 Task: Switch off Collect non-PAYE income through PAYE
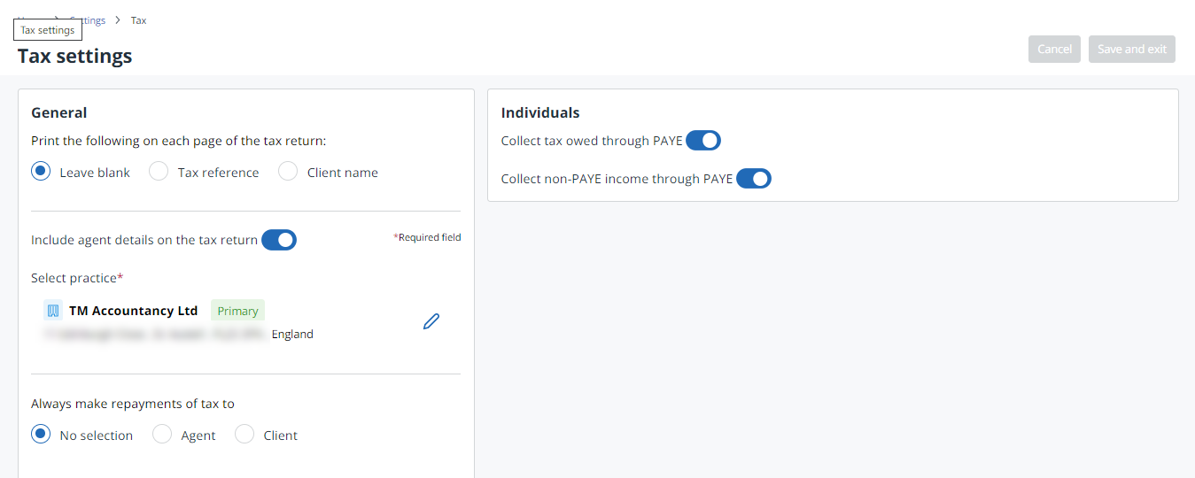click(x=754, y=179)
